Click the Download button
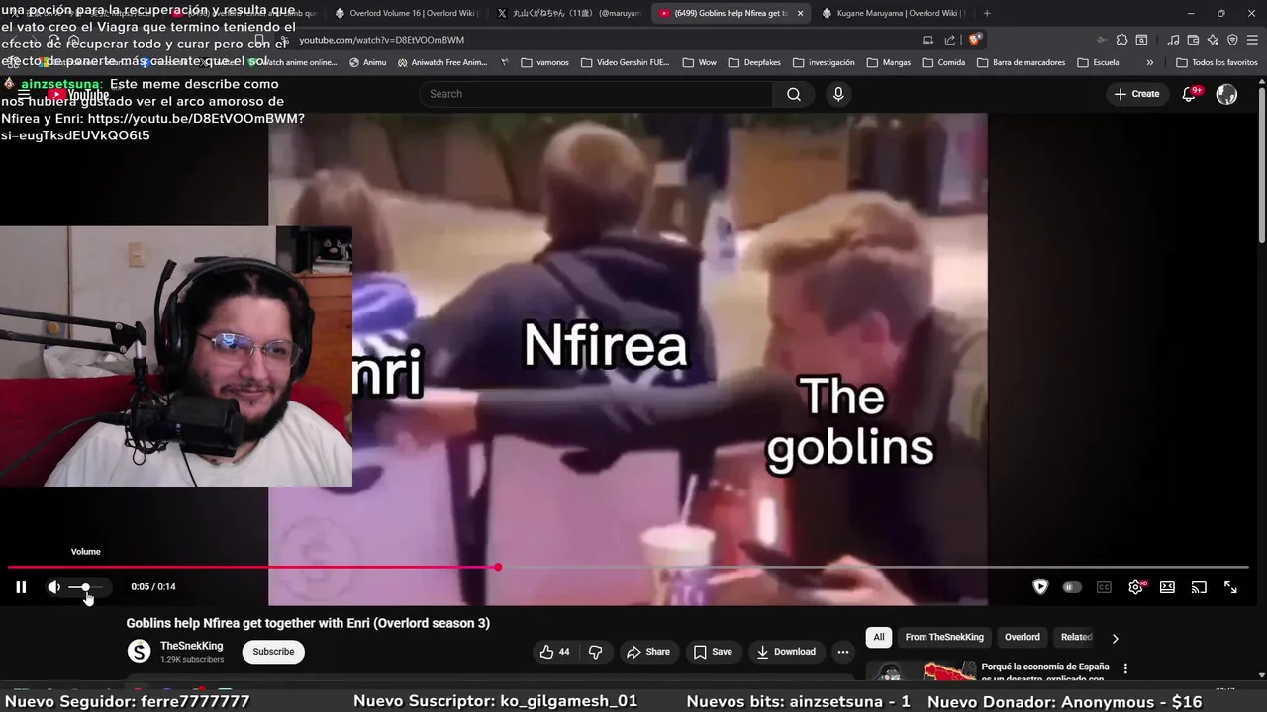Image resolution: width=1267 pixels, height=712 pixels. click(x=787, y=652)
